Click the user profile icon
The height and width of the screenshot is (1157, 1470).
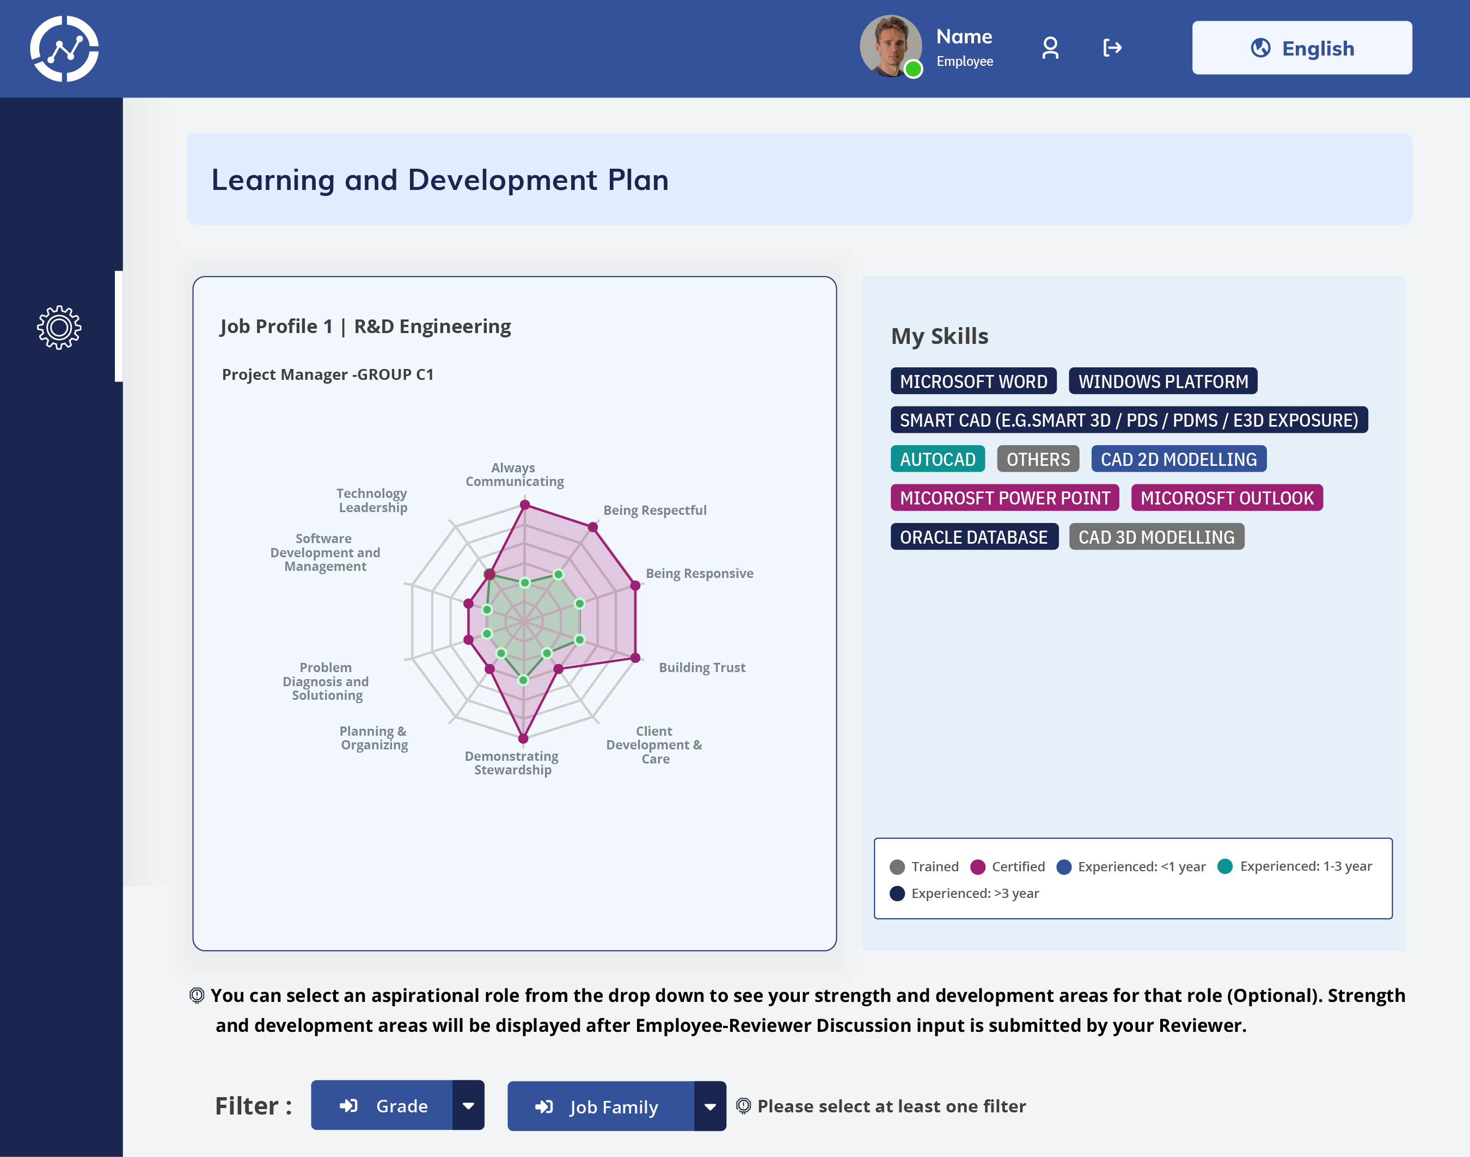point(1050,47)
